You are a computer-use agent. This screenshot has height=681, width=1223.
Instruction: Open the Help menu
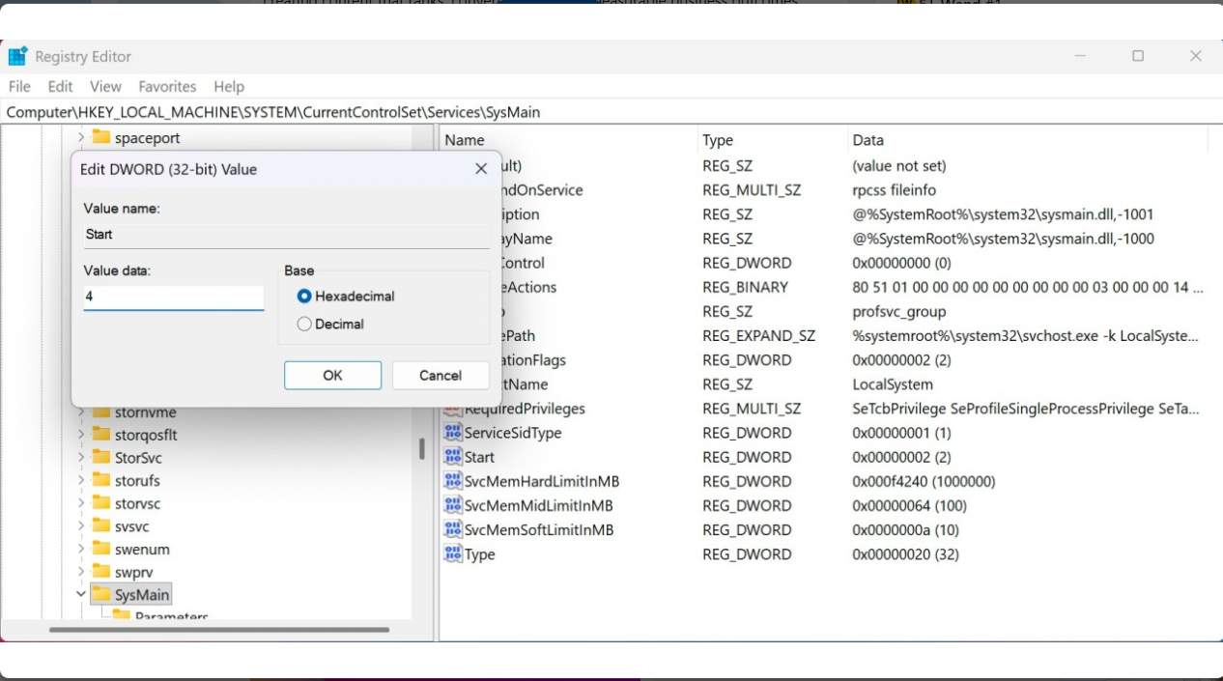tap(229, 86)
